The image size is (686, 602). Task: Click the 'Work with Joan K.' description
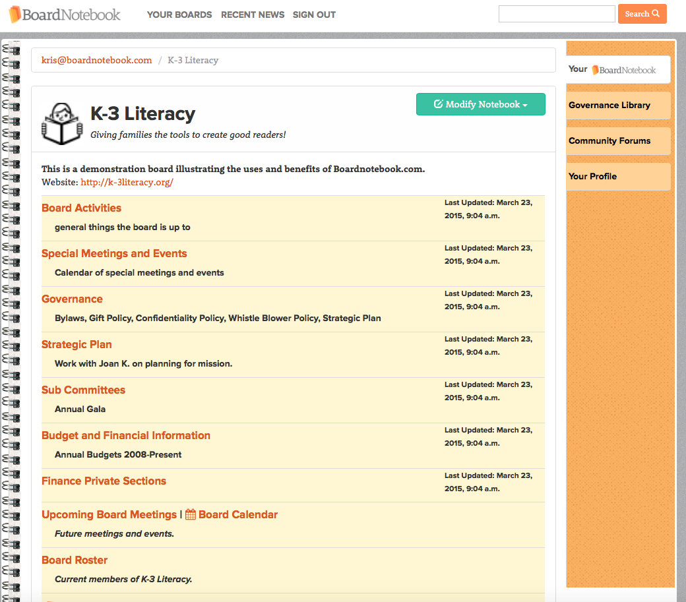144,364
